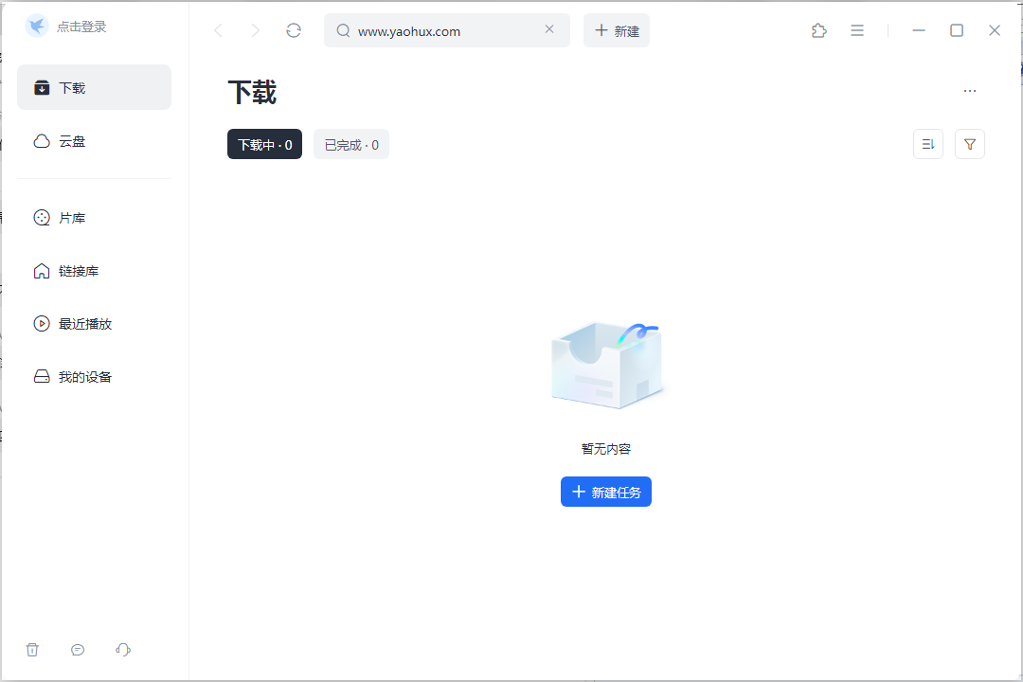The height and width of the screenshot is (682, 1023).
Task: Open the browser extensions puzzle icon
Action: 818,29
